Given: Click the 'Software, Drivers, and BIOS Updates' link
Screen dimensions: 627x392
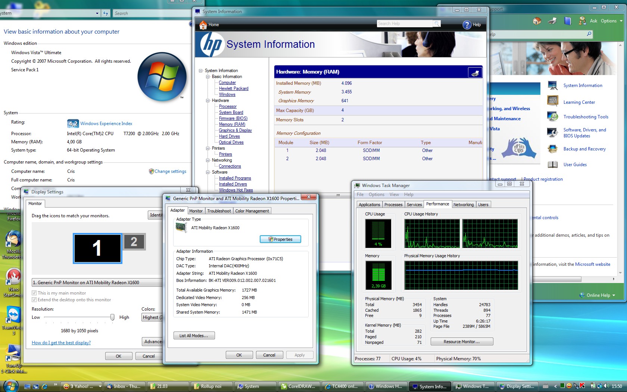Looking at the screenshot, I should coord(584,133).
